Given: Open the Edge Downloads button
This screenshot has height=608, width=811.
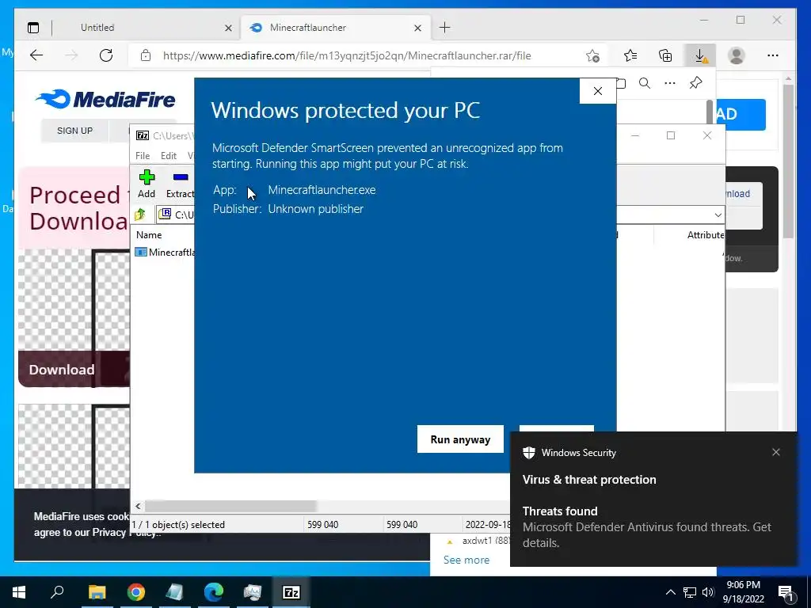Looking at the screenshot, I should click(x=700, y=55).
